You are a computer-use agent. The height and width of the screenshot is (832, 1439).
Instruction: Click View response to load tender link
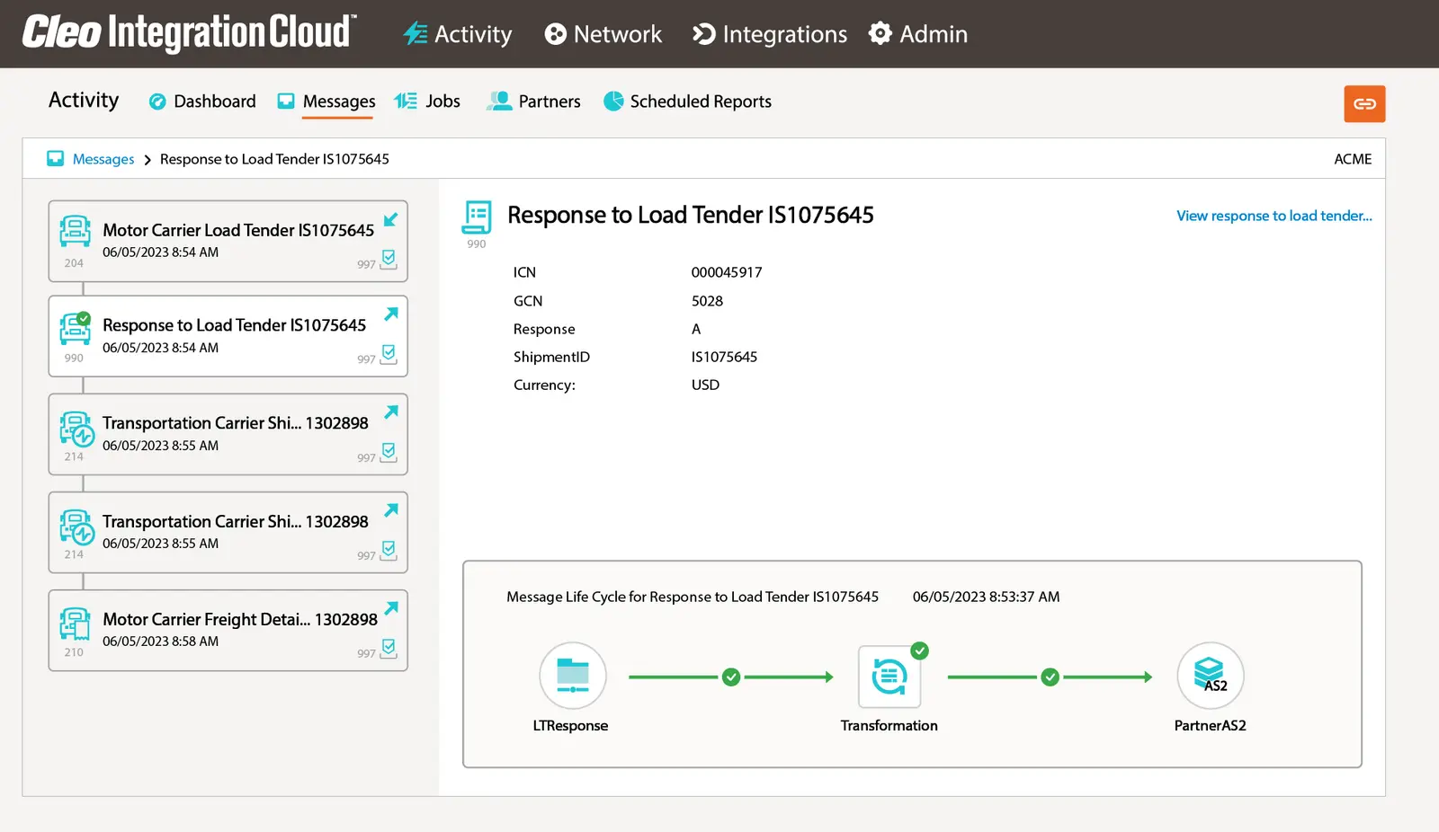pos(1274,216)
